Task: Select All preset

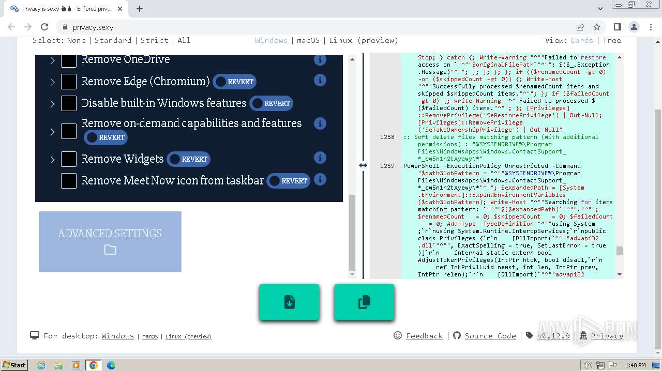Action: (184, 40)
